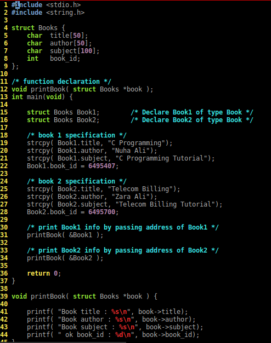Image resolution: width=271 pixels, height=343 pixels.
Task: Click "author[50];" on line 6
Action: [x=71, y=43]
